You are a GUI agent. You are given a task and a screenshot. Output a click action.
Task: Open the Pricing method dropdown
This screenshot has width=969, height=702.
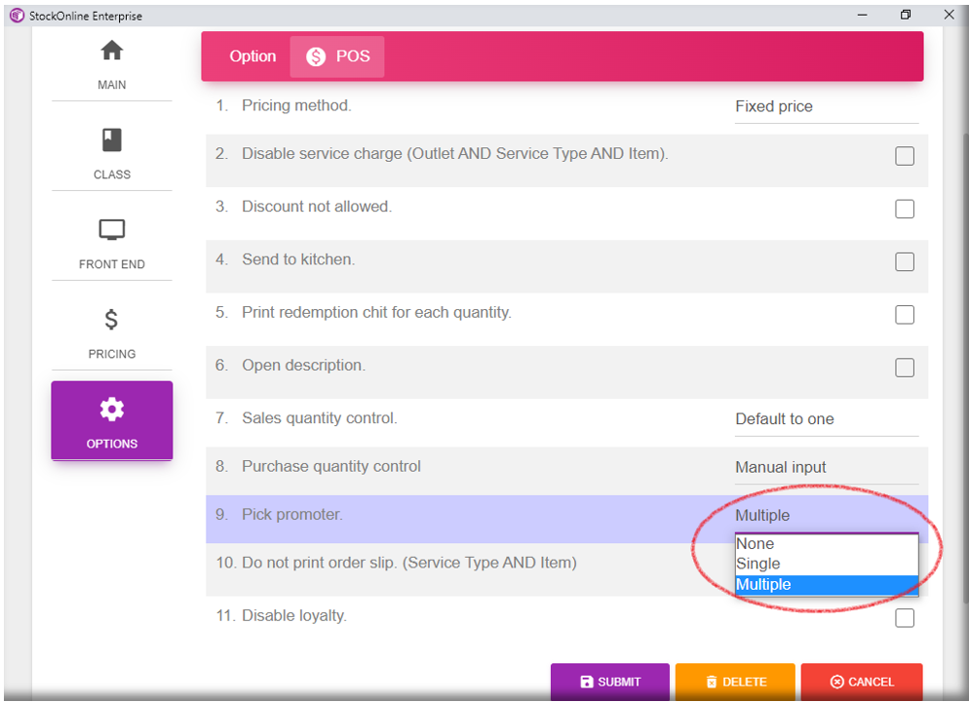point(826,107)
